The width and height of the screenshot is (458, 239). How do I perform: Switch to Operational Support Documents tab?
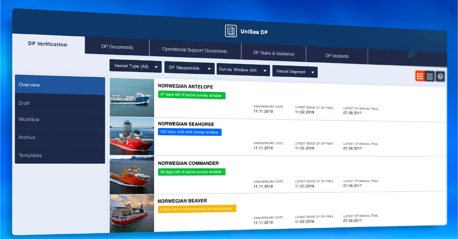coord(195,50)
